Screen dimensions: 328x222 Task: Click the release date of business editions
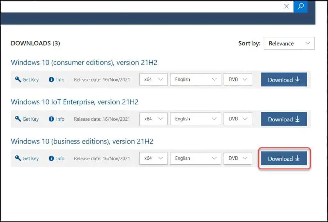coord(102,158)
